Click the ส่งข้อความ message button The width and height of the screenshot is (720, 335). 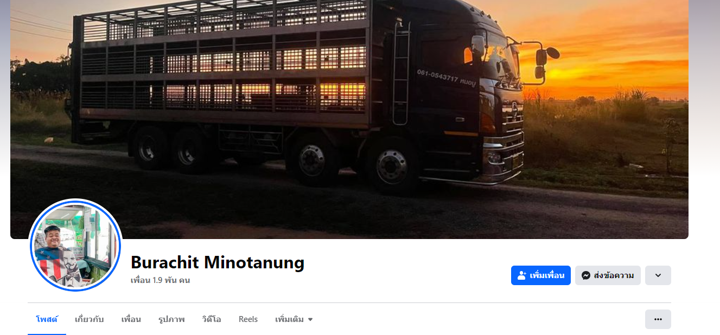point(608,275)
